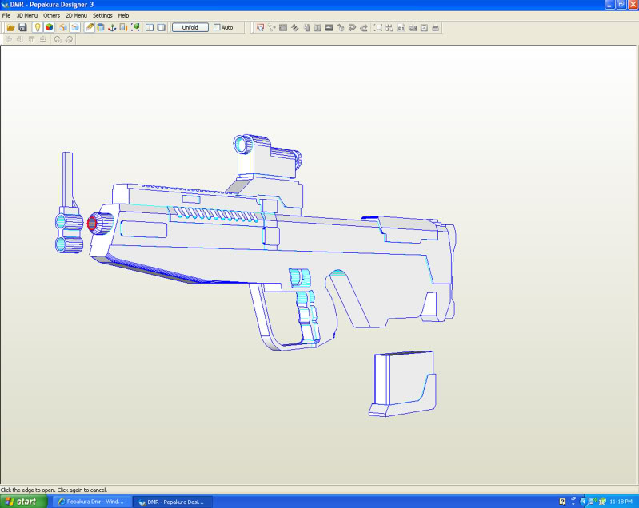Select the pencil open-edge tool

click(x=89, y=28)
